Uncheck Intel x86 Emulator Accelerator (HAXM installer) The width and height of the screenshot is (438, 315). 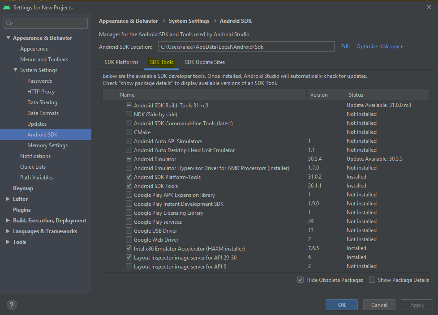[129, 248]
